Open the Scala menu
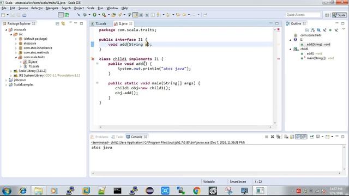Image resolution: width=349 pixels, height=196 pixels. [91, 8]
